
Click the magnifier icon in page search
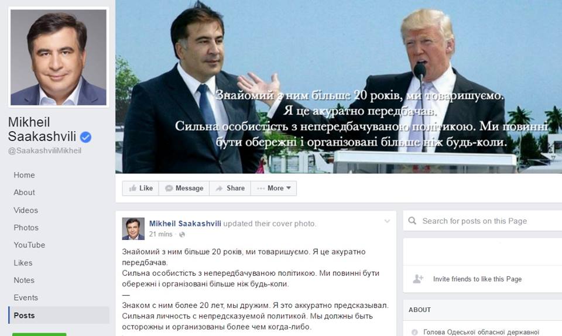point(412,221)
